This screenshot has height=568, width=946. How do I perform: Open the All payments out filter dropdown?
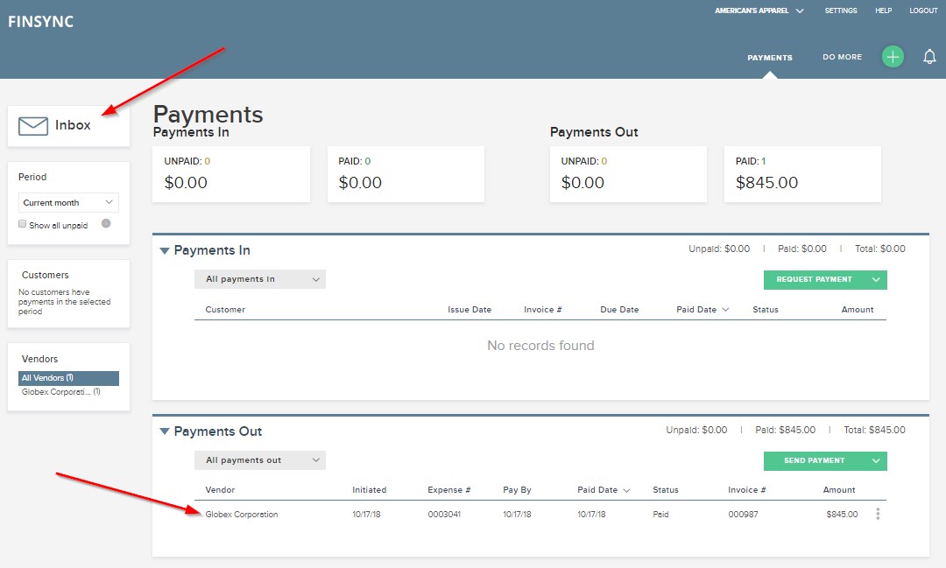point(260,460)
